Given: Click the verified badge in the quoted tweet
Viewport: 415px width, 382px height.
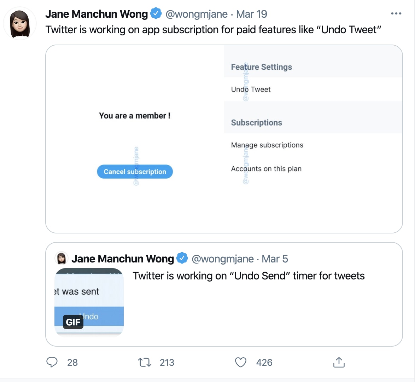Looking at the screenshot, I should (x=182, y=259).
